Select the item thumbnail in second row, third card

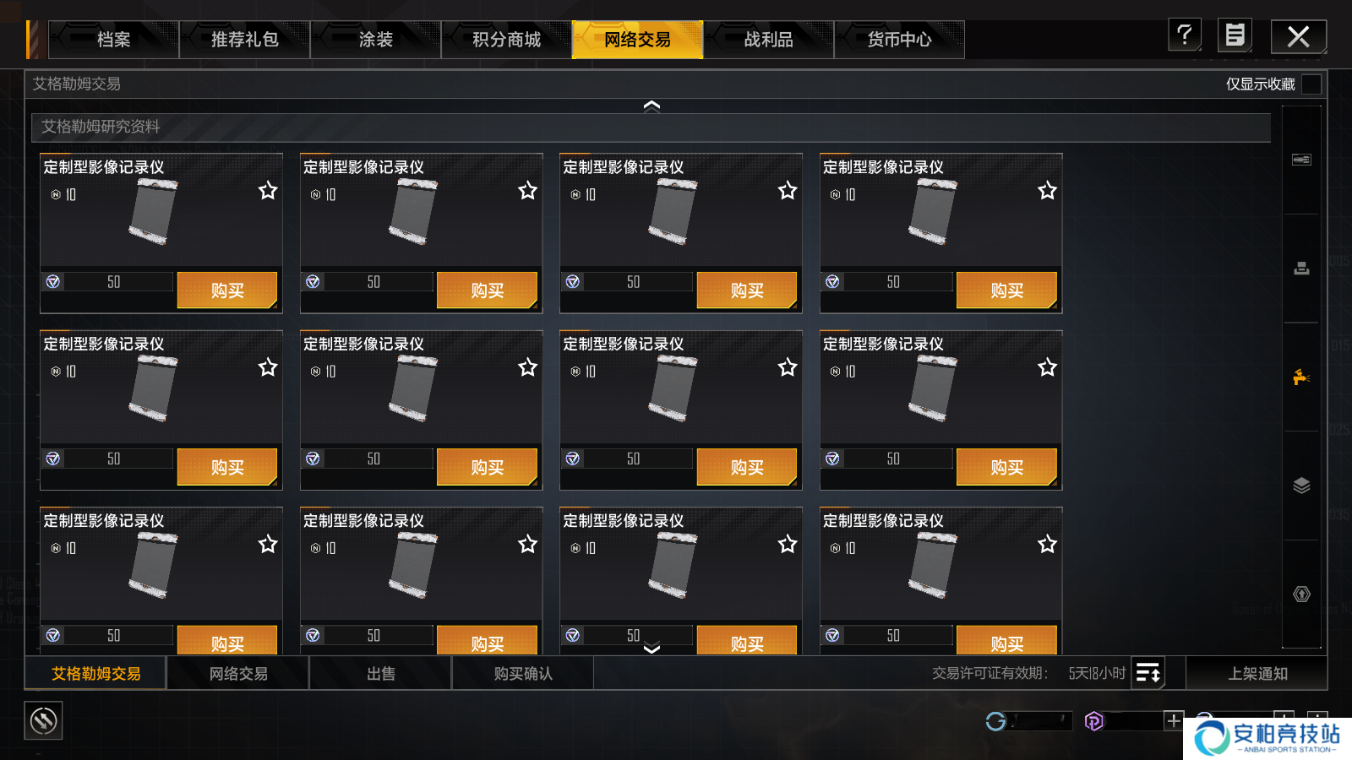coord(673,388)
